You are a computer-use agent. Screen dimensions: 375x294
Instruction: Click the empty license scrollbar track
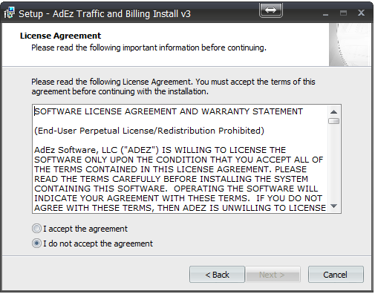pos(333,163)
